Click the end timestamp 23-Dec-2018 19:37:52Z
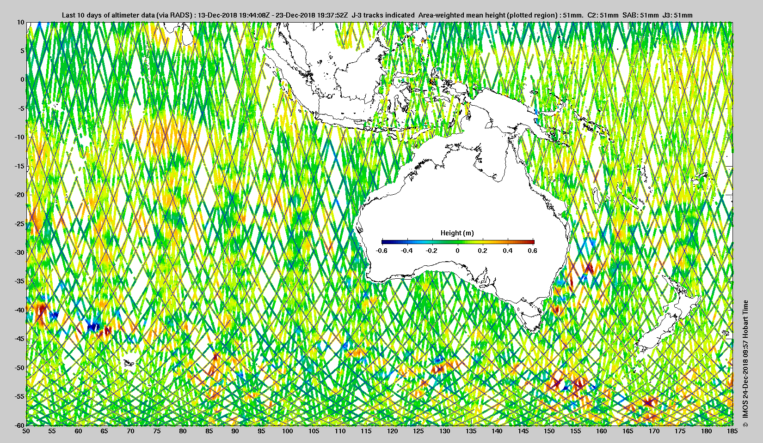The image size is (763, 443). [x=312, y=15]
